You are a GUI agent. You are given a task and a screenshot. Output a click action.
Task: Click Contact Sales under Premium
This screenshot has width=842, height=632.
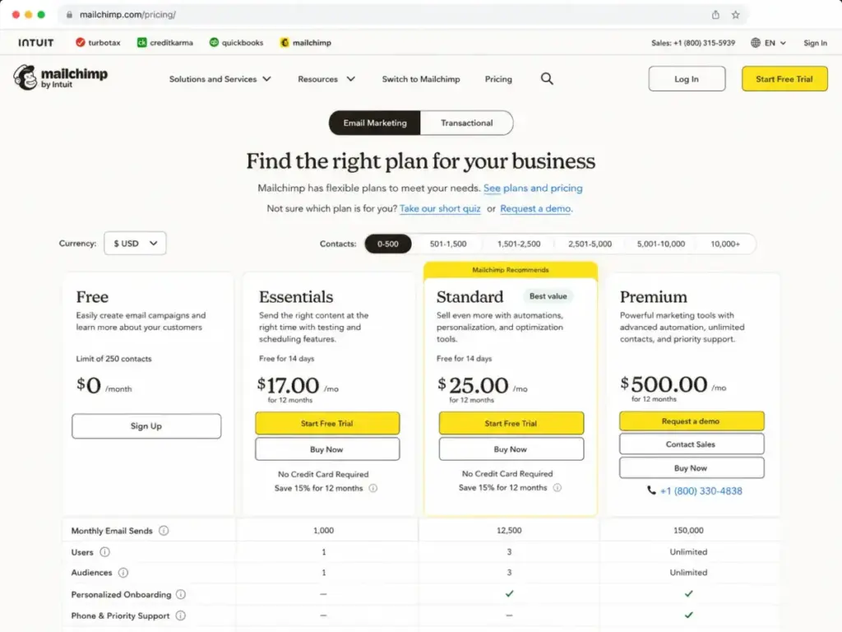[x=692, y=444]
